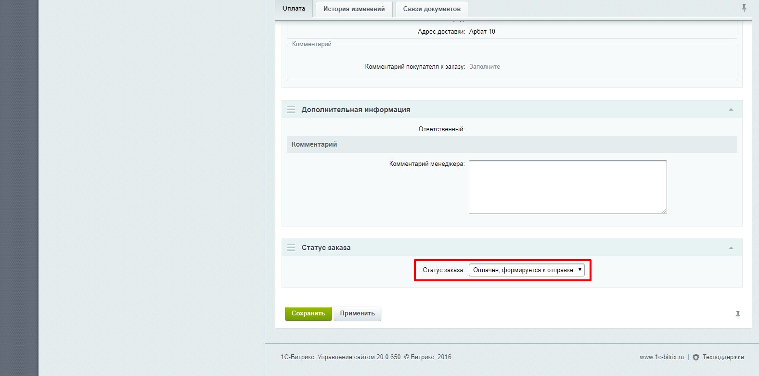Click the 1С-Битрикс copyright footer text
The image size is (759, 376).
(366, 357)
